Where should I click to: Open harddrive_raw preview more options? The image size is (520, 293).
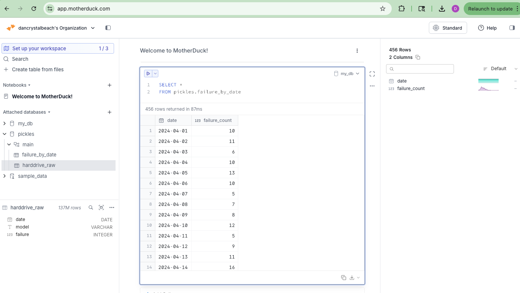112,207
